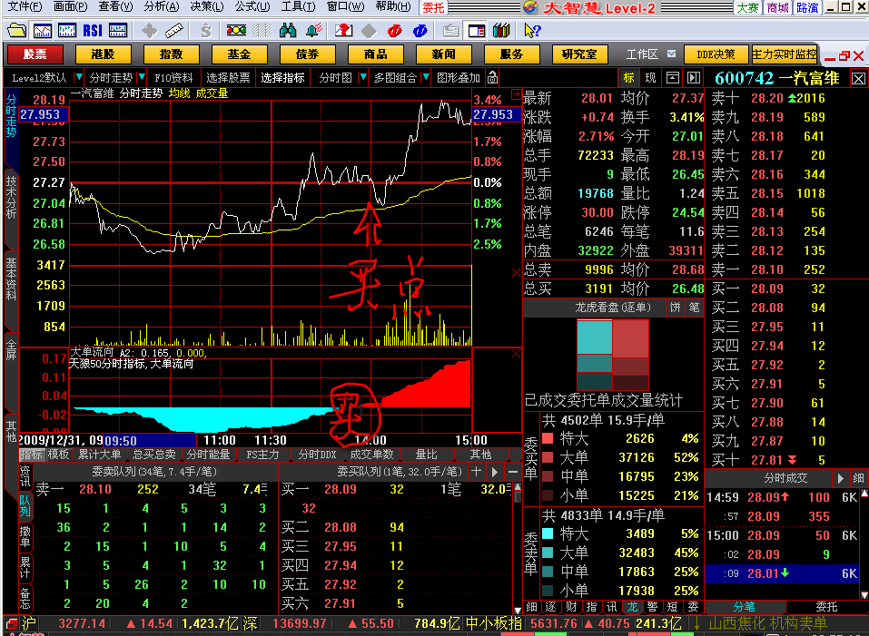This screenshot has width=869, height=636.
Task: Click the scrollbar of 委买队列 panel
Action: (518, 548)
